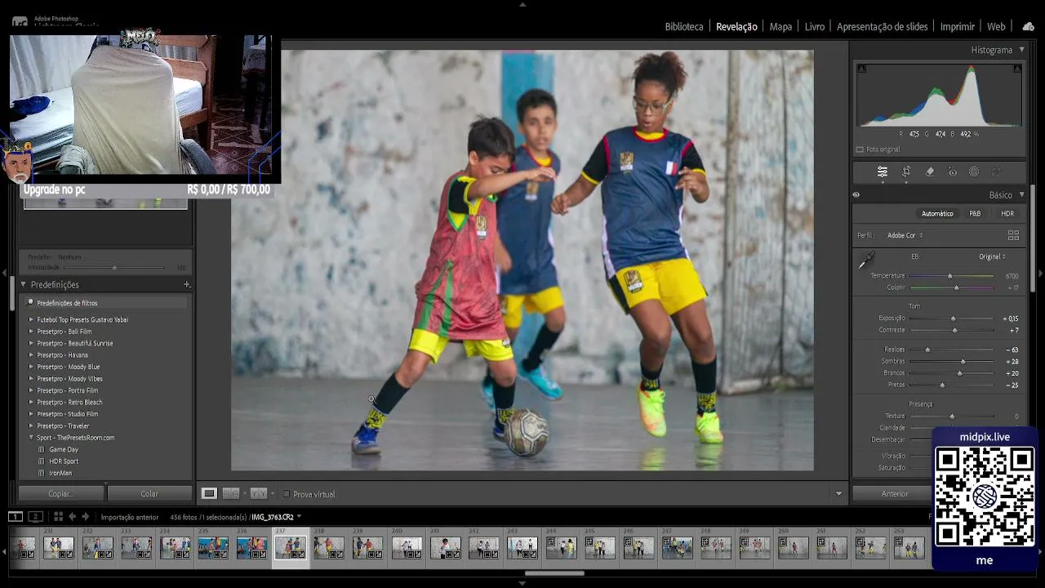This screenshot has height=588, width=1045.
Task: Click the Colar button
Action: tap(149, 493)
